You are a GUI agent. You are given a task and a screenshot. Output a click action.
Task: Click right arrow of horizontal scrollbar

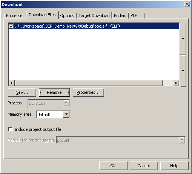click(x=176, y=83)
